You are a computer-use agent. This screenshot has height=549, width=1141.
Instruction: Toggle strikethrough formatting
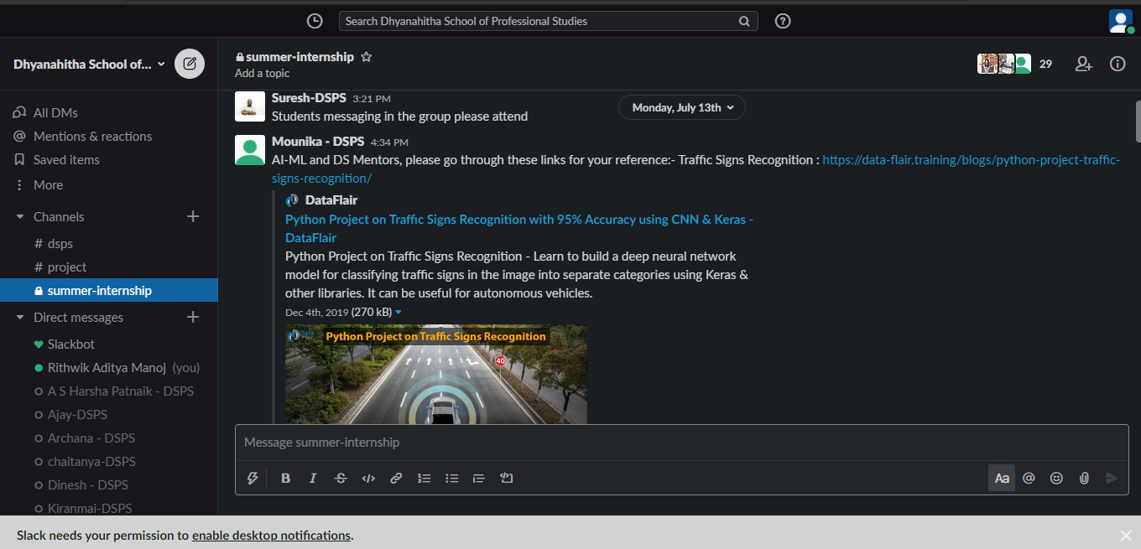click(x=341, y=478)
